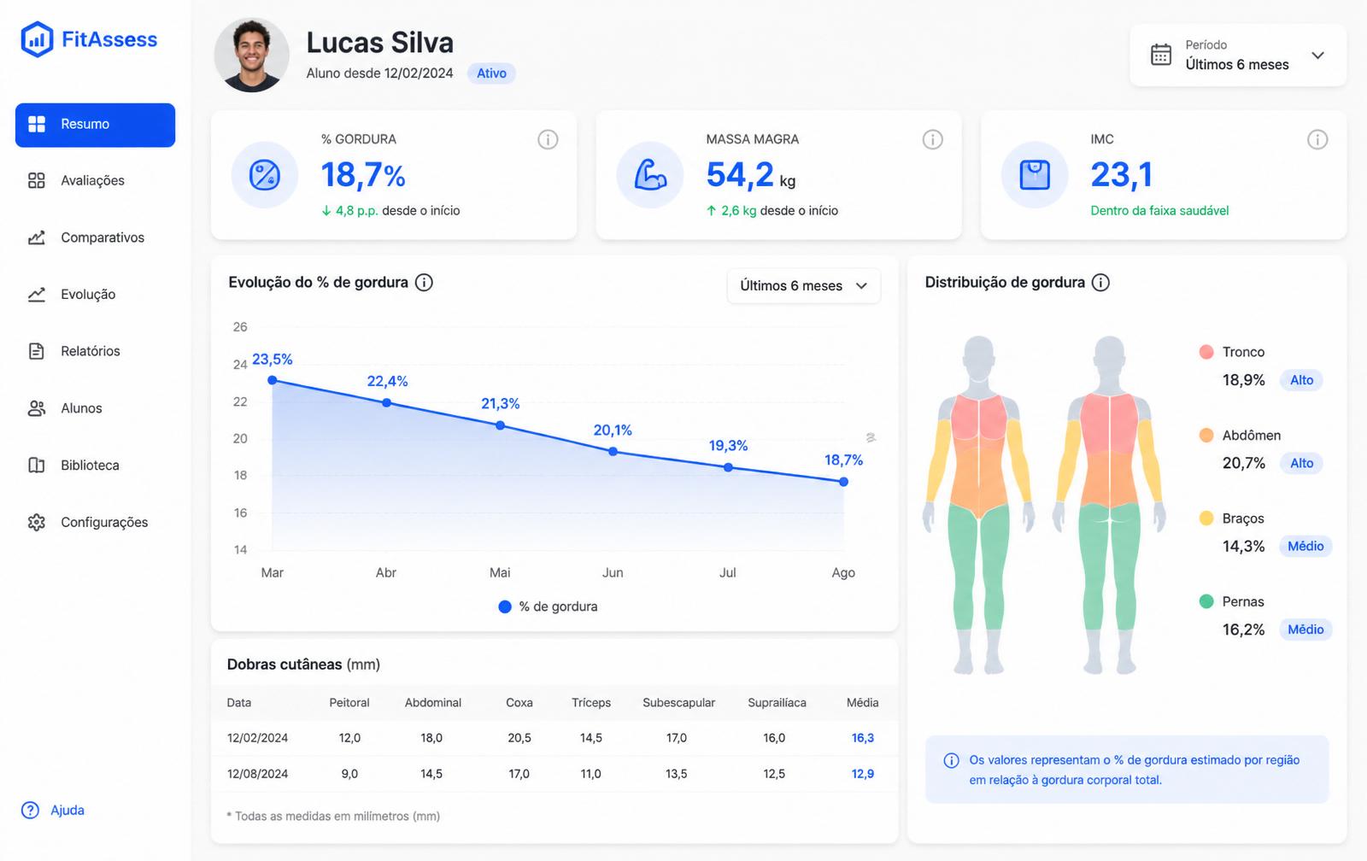Viewport: 1367px width, 861px height.
Task: Click the 12/08/2024 table row date
Action: tap(257, 774)
